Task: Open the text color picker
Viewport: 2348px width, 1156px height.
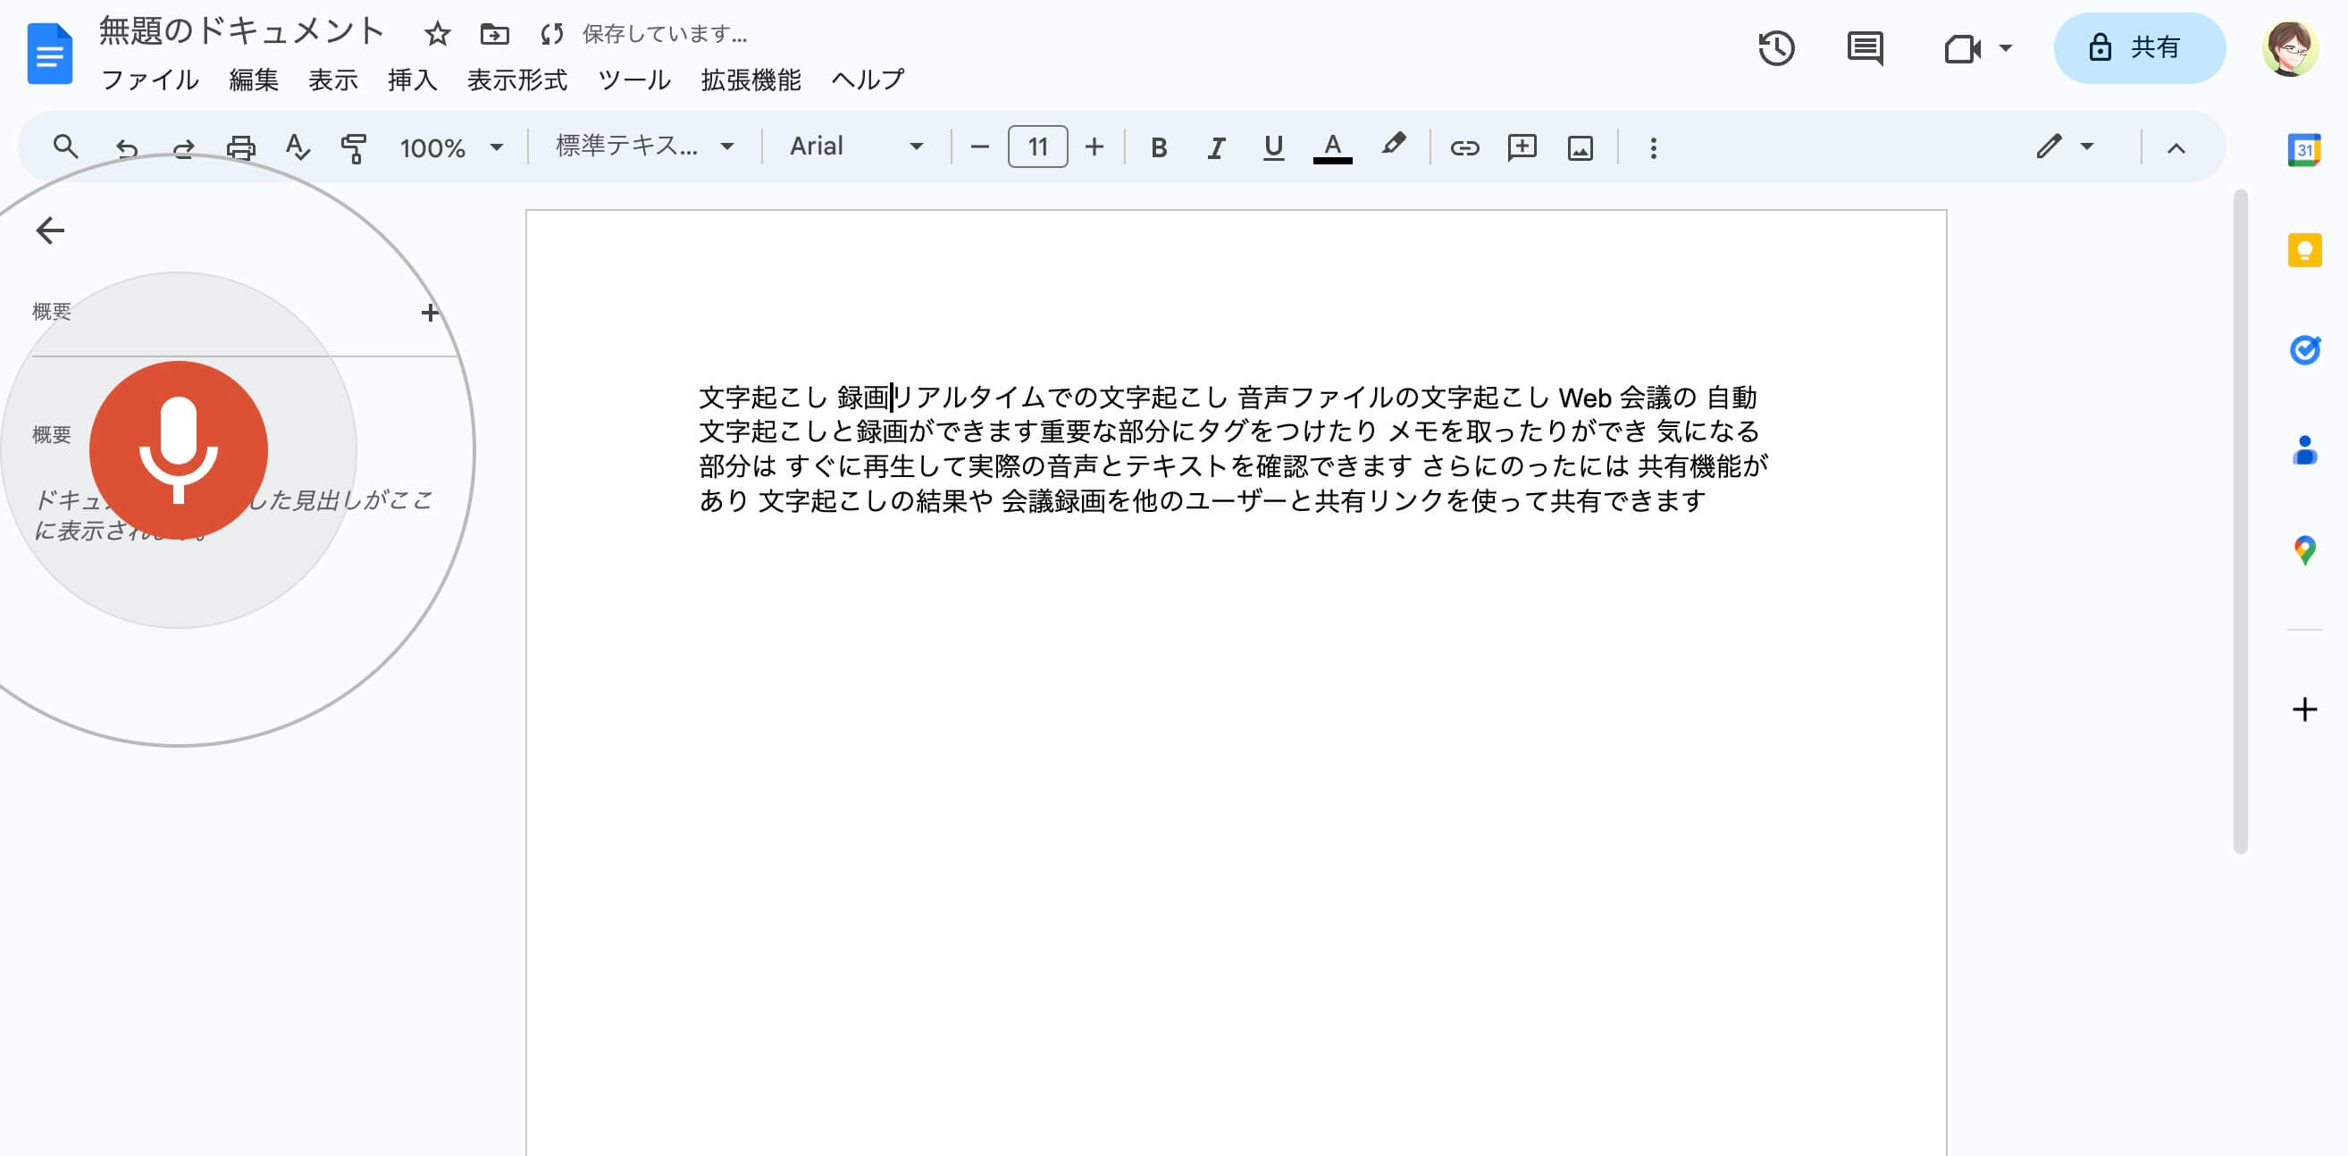Action: tap(1331, 147)
